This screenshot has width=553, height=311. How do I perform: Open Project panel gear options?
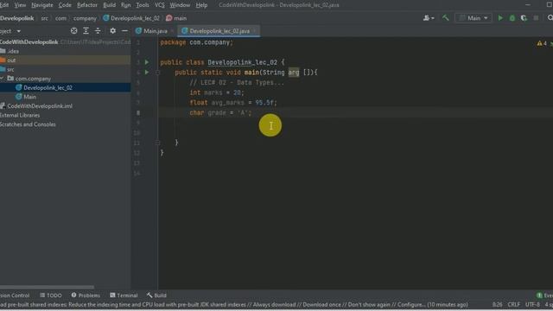[x=112, y=31]
